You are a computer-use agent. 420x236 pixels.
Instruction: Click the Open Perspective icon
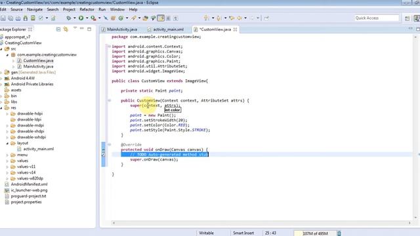tap(407, 18)
